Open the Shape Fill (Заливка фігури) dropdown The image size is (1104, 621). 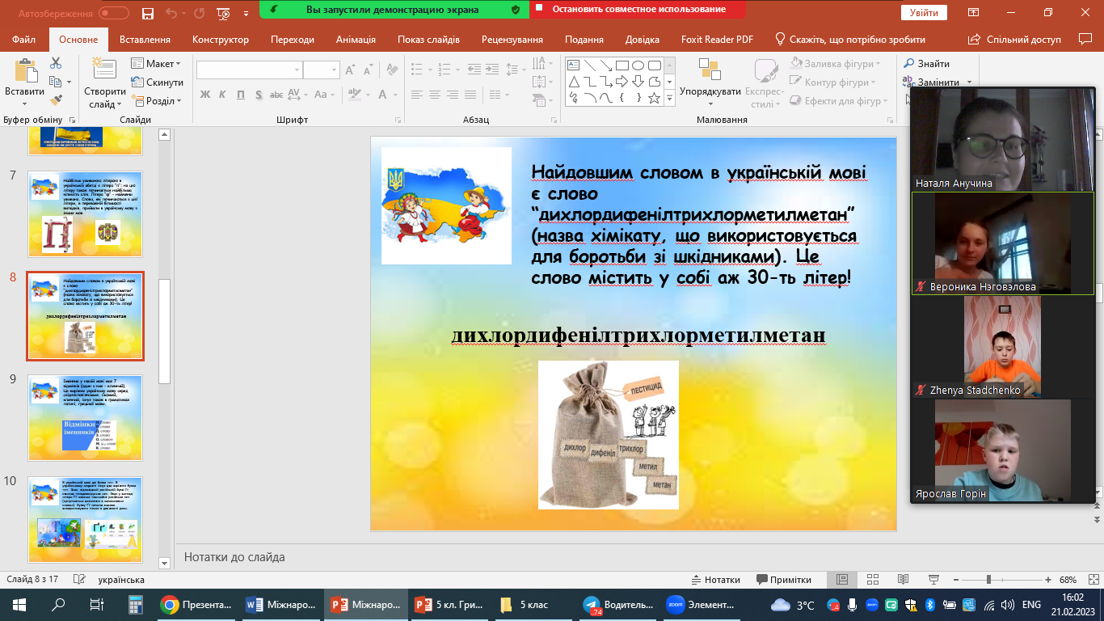[835, 63]
